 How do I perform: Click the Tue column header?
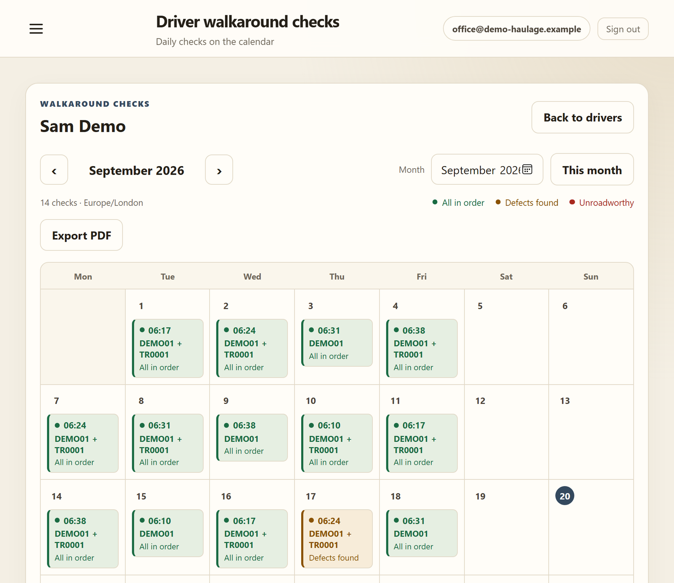click(x=168, y=277)
